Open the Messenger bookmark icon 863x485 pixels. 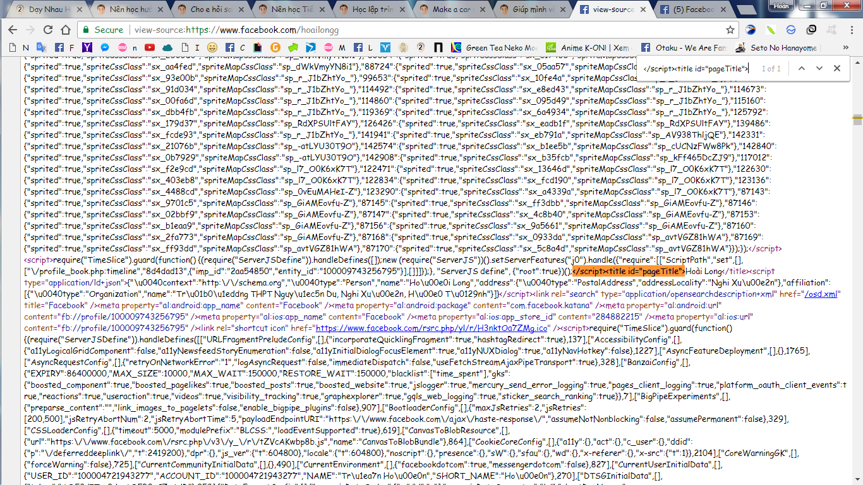[104, 47]
